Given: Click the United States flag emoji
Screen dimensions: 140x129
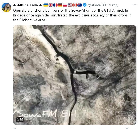Looking at the screenshot, I should coord(70,5).
